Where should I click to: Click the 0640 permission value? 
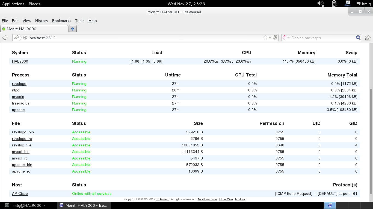(280, 145)
